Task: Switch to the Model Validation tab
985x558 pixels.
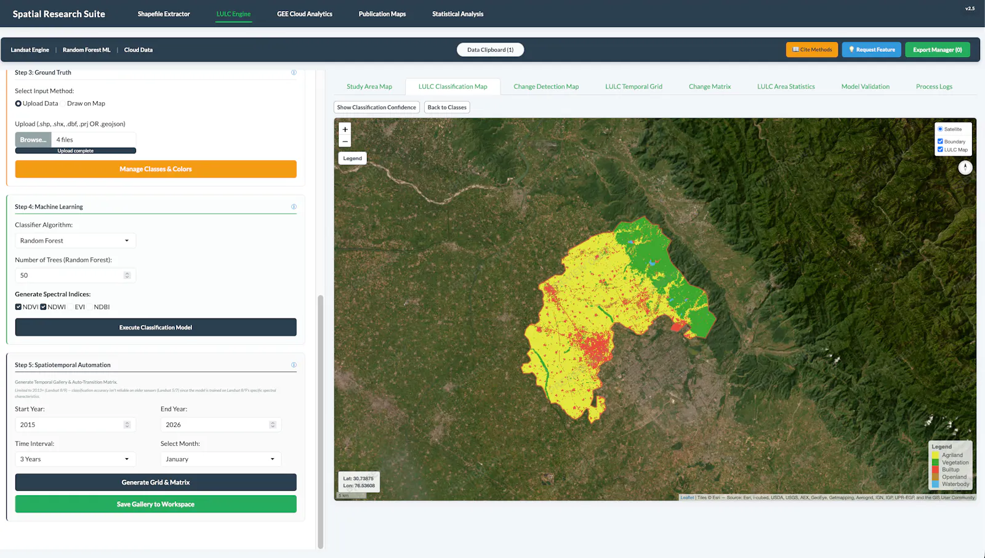Action: pyautogui.click(x=866, y=87)
